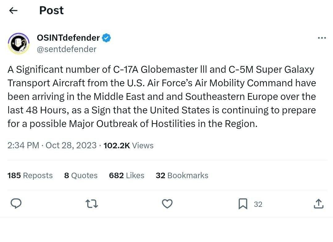The width and height of the screenshot is (333, 242).
Task: Click the 2:34 PM Oct 28, 2023 timestamp
Action: click(52, 145)
